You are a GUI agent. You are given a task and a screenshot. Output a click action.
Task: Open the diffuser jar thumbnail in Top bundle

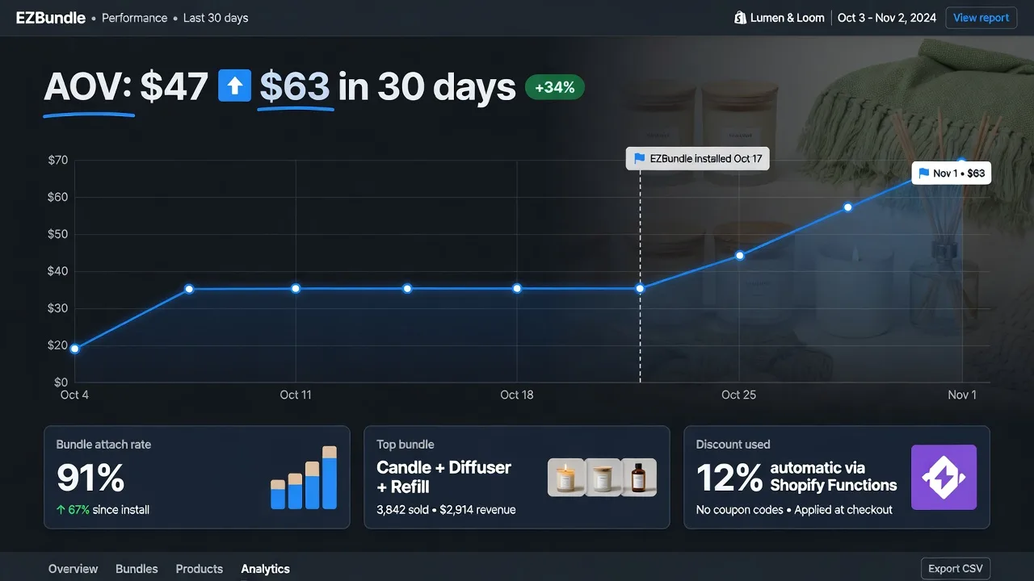click(x=602, y=477)
